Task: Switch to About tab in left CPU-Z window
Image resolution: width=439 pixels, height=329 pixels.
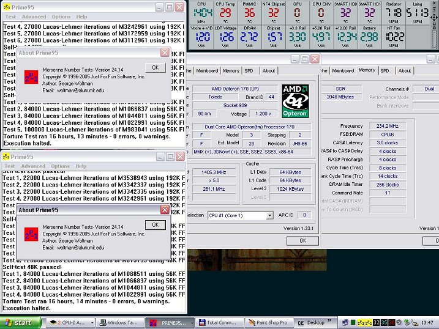Action: click(x=269, y=71)
